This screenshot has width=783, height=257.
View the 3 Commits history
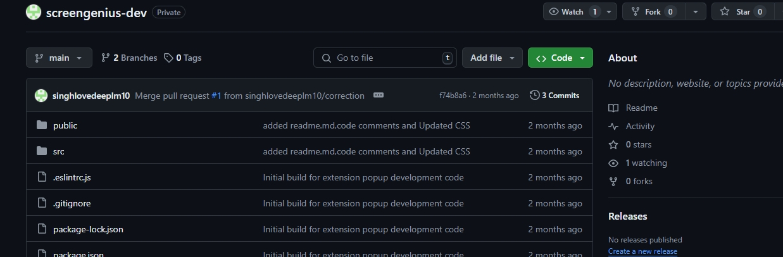click(554, 96)
